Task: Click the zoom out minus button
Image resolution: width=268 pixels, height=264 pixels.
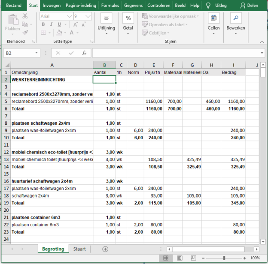Action: point(203,258)
